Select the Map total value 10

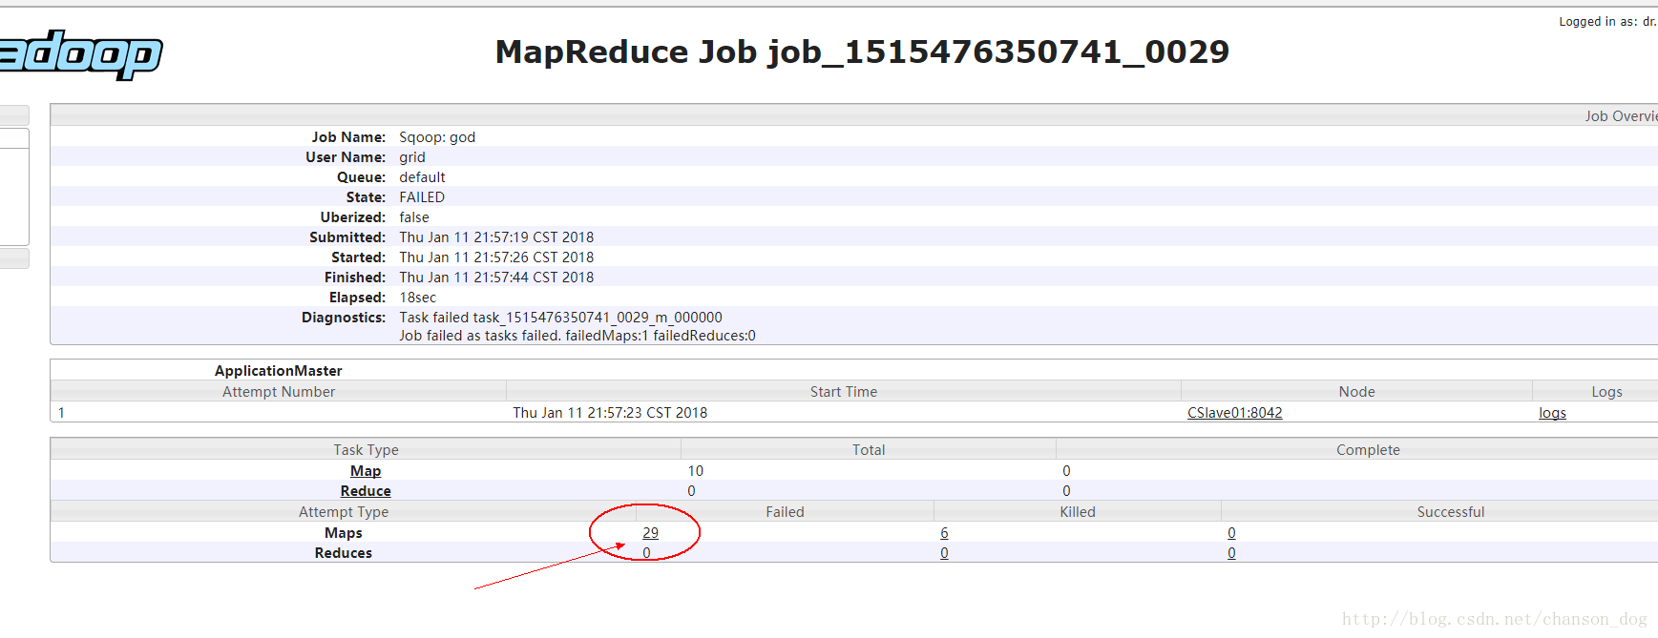695,471
